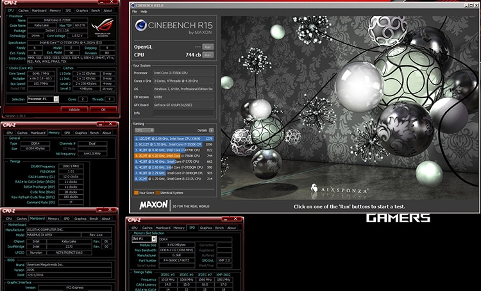Click NB Frequency value 6443.8 MHz

pyautogui.click(x=92, y=154)
